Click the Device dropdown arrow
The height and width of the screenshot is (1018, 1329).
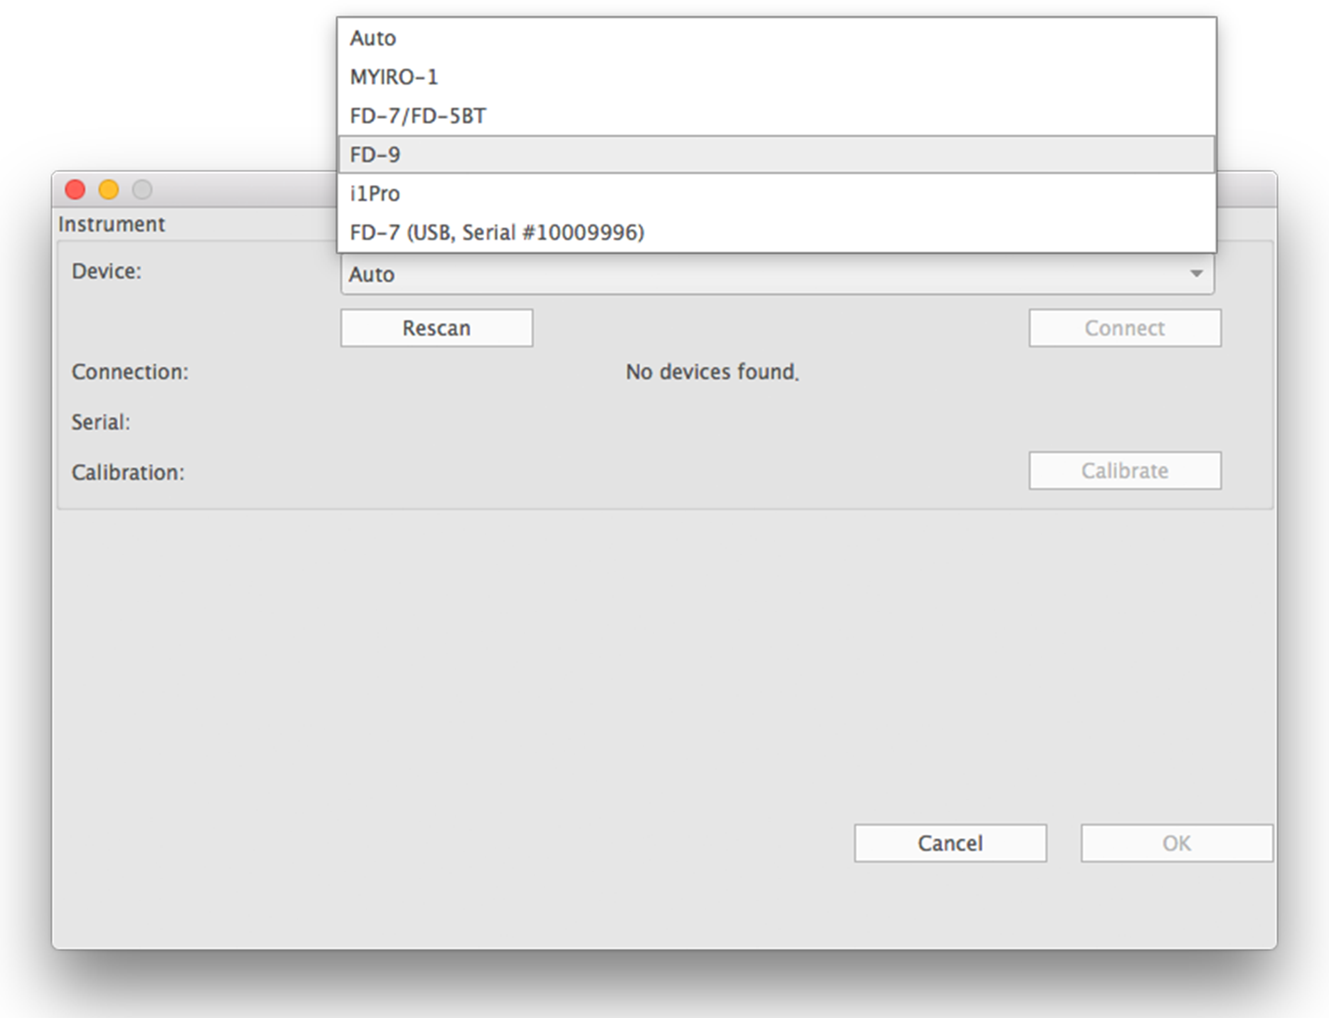tap(1196, 274)
